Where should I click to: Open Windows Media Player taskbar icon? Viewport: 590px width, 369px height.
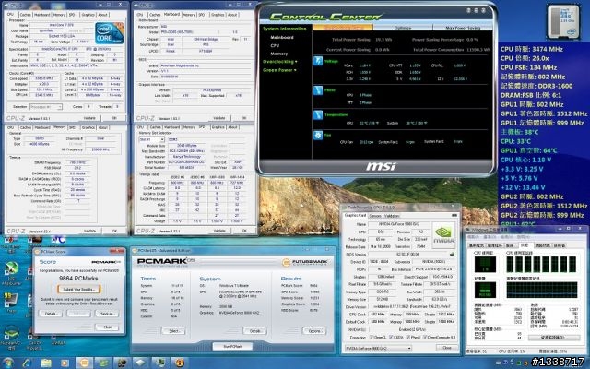click(65, 363)
